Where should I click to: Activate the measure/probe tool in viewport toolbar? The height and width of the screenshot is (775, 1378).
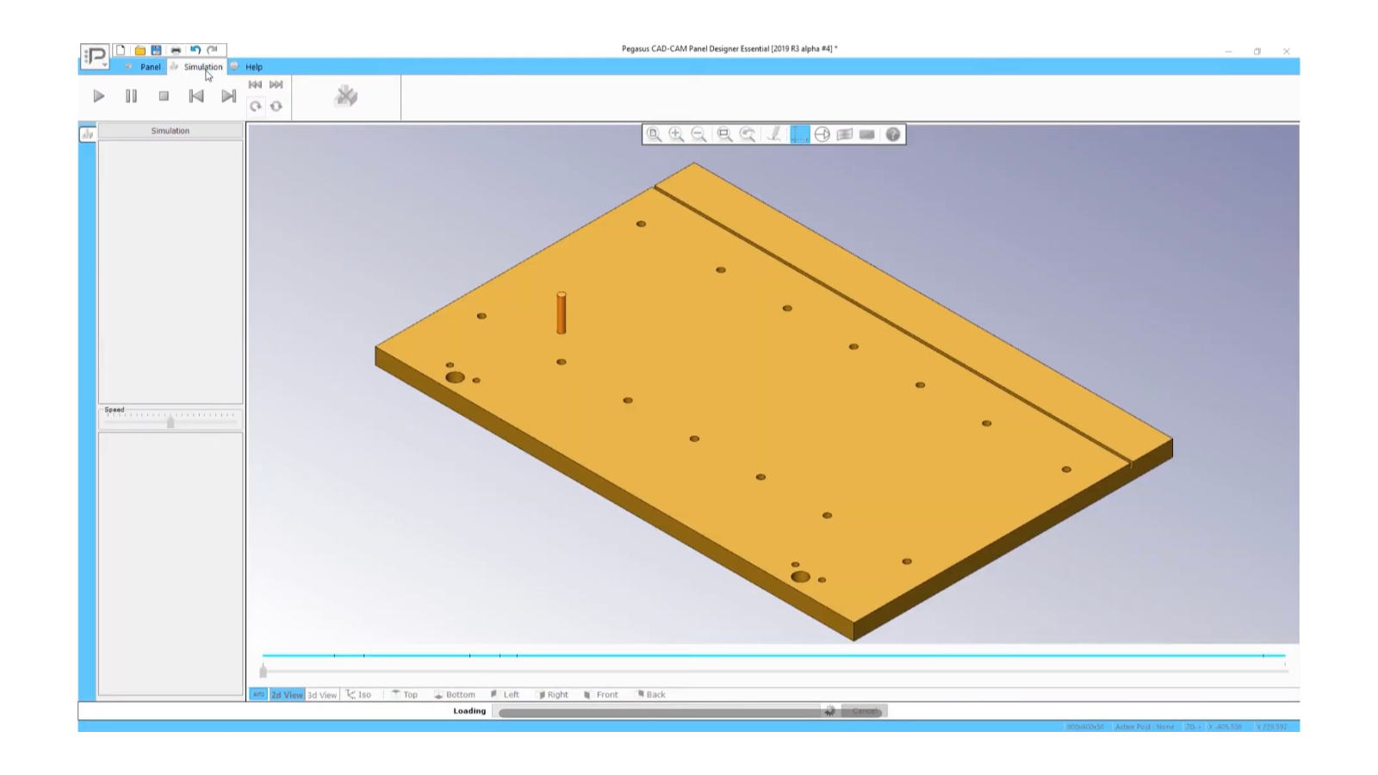click(x=773, y=135)
